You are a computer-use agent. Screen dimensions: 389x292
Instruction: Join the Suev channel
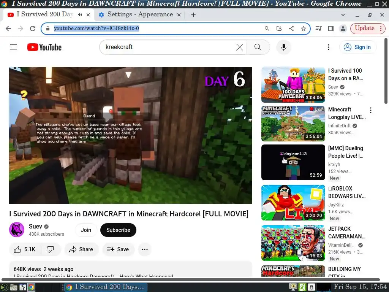pos(86,230)
